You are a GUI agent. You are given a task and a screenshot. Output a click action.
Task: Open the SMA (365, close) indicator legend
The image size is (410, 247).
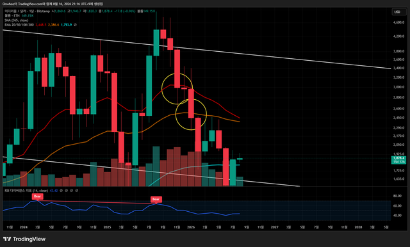(x=17, y=20)
